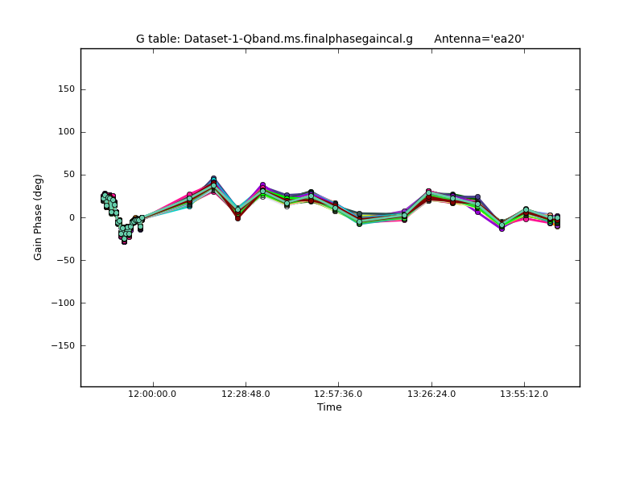Select the 12:57:36.0 time tick label
The height and width of the screenshot is (483, 644).
point(338,394)
